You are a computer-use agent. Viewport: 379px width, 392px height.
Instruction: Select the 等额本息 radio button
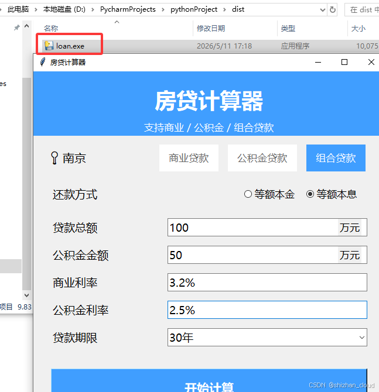point(310,194)
